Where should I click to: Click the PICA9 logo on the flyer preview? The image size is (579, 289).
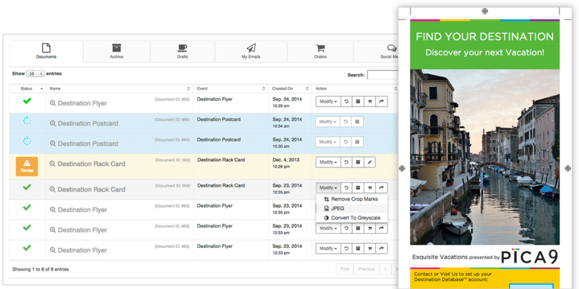(x=530, y=256)
